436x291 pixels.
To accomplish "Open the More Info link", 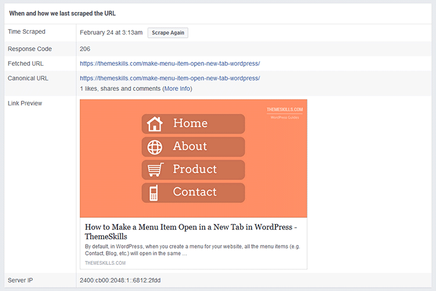I will (177, 88).
